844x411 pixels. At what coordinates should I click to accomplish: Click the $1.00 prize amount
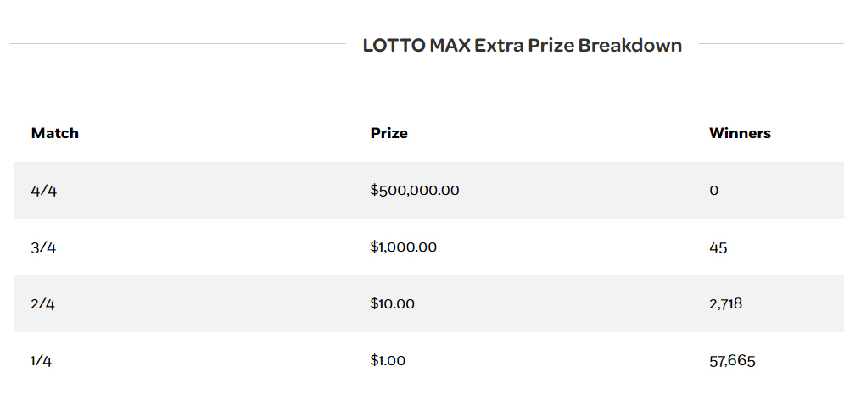pyautogui.click(x=388, y=361)
